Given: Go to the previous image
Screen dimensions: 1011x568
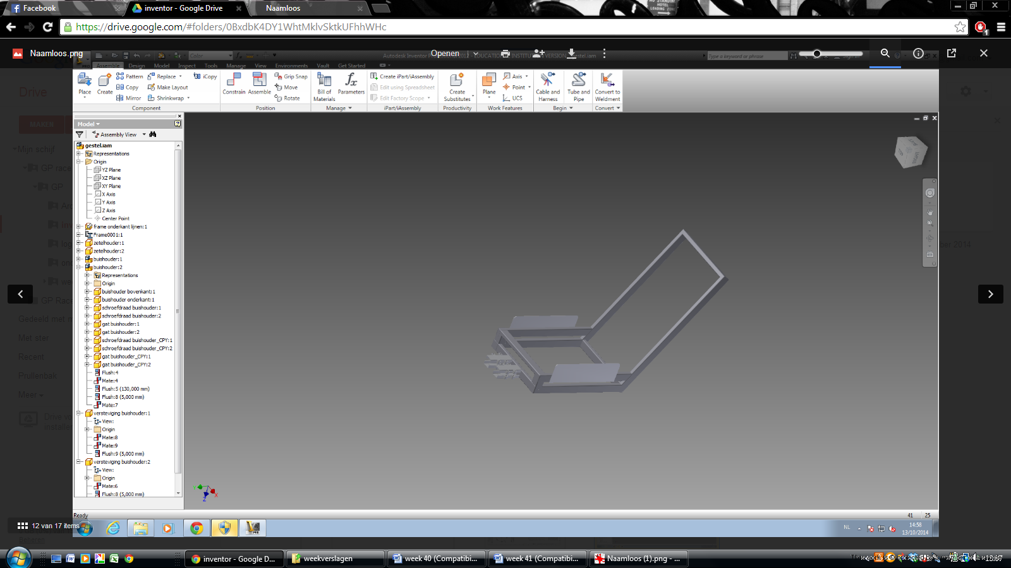Looking at the screenshot, I should (20, 294).
